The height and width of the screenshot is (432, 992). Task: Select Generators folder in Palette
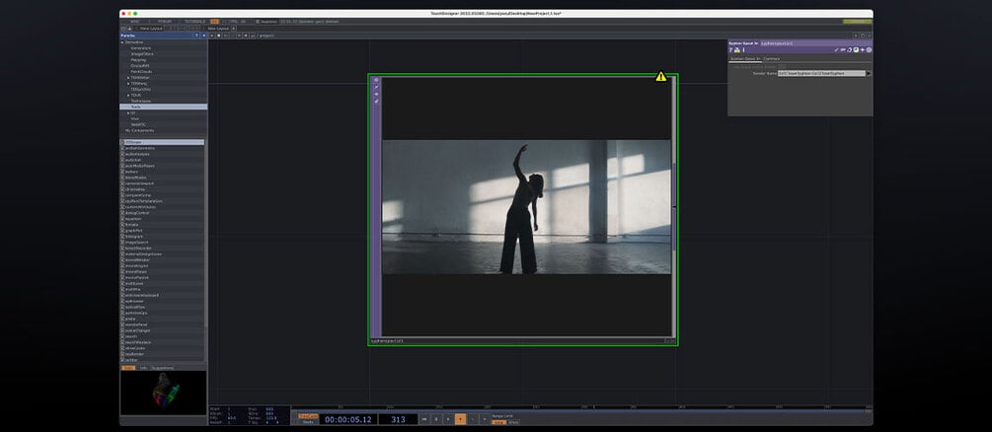pos(140,48)
